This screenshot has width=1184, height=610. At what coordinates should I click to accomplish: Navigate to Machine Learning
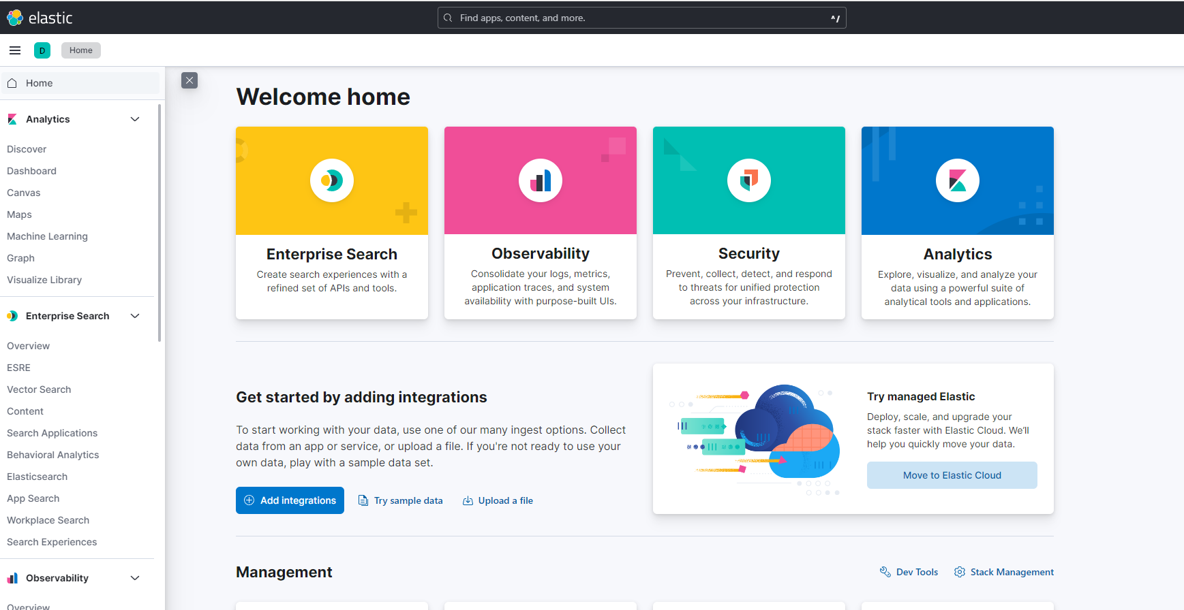pos(47,236)
